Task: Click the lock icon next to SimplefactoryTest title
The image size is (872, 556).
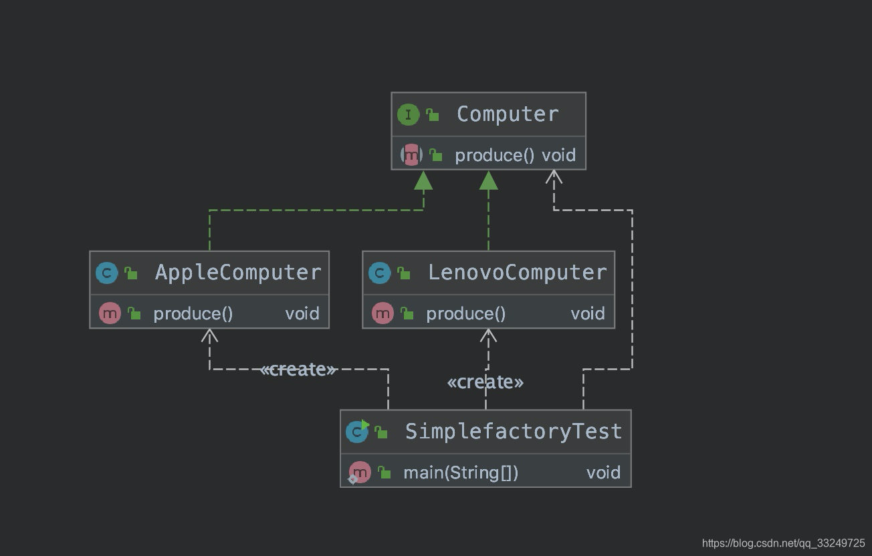Action: pos(381,432)
